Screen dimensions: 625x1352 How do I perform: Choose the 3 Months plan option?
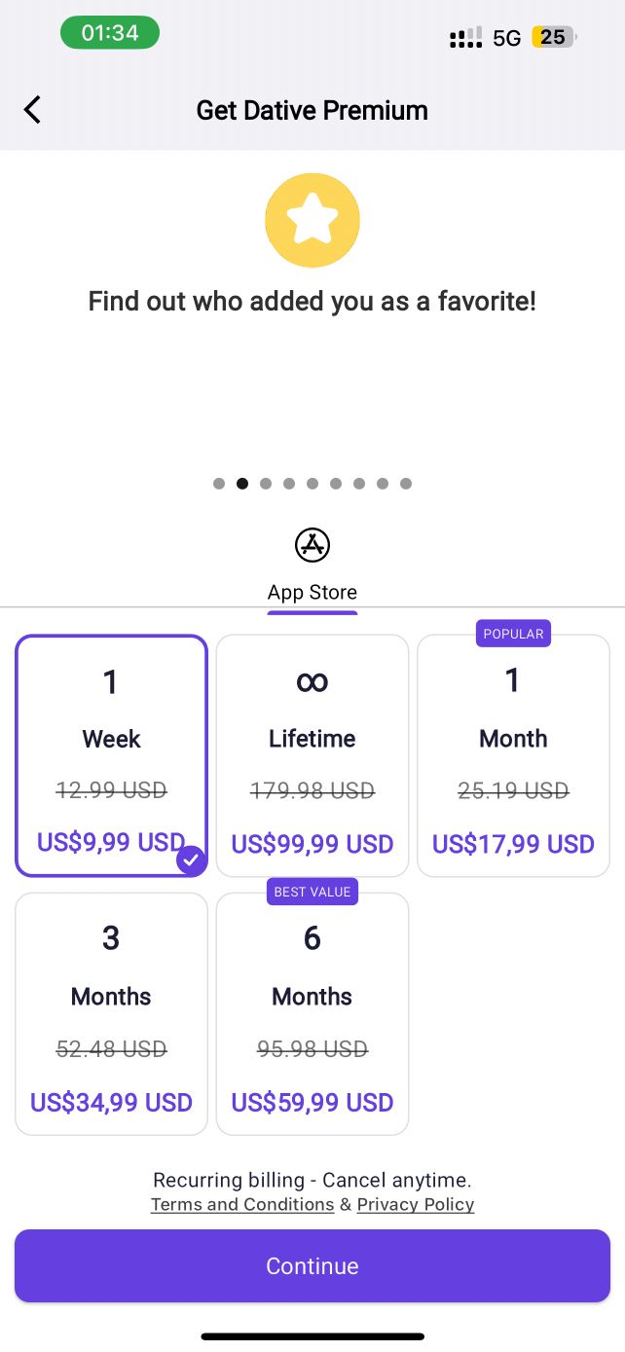[x=111, y=1014]
